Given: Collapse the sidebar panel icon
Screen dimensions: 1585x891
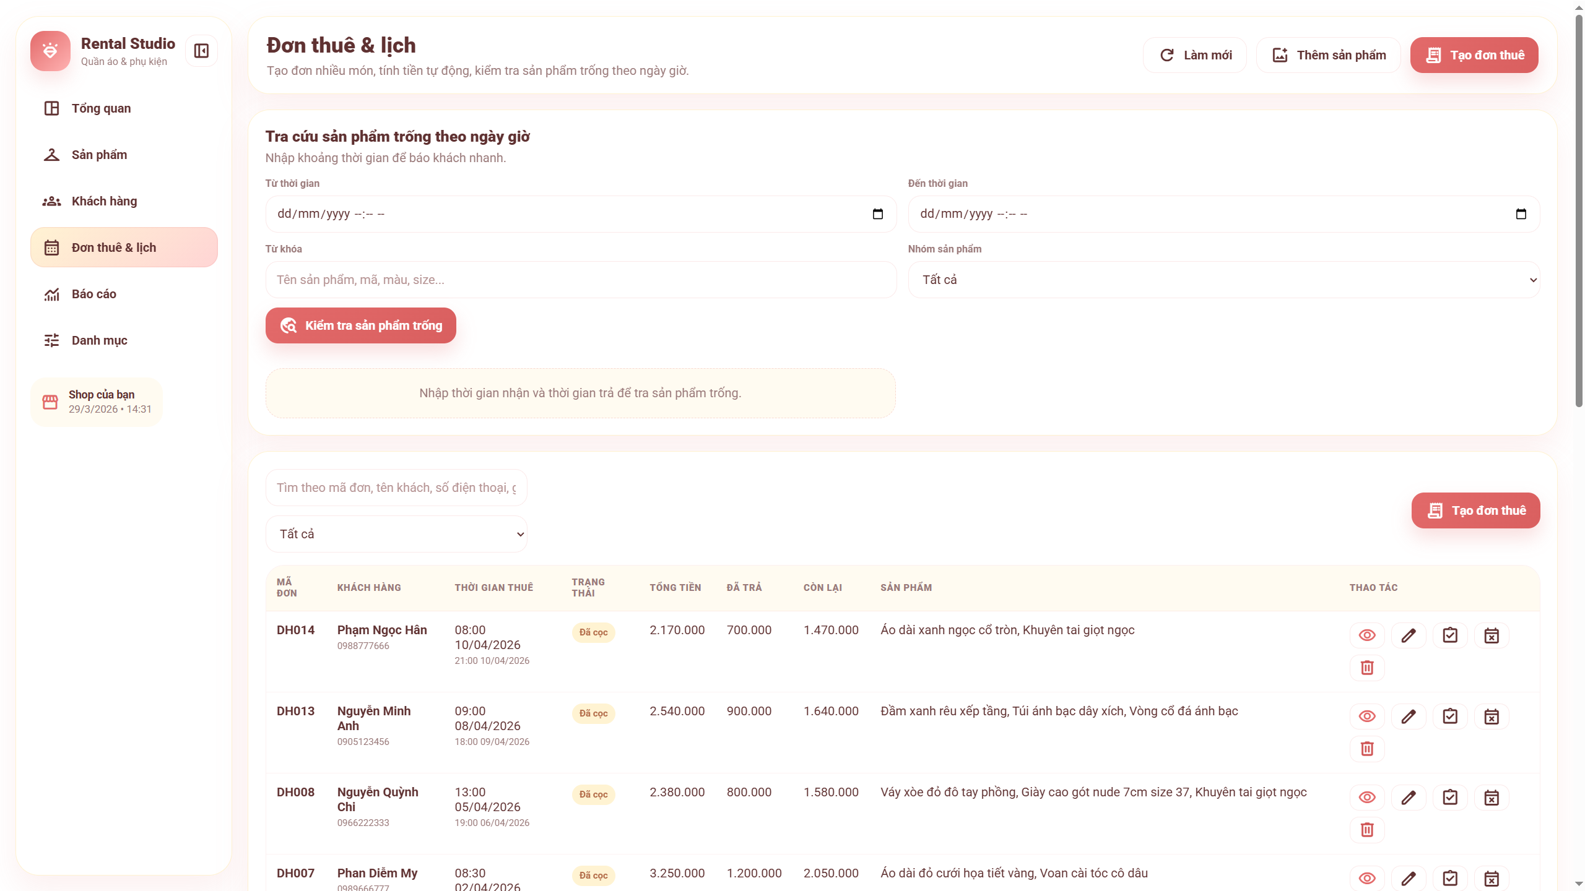Looking at the screenshot, I should pos(201,51).
